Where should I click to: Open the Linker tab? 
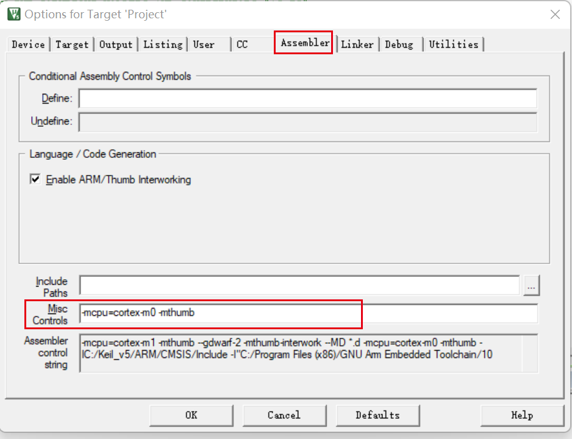tap(358, 45)
